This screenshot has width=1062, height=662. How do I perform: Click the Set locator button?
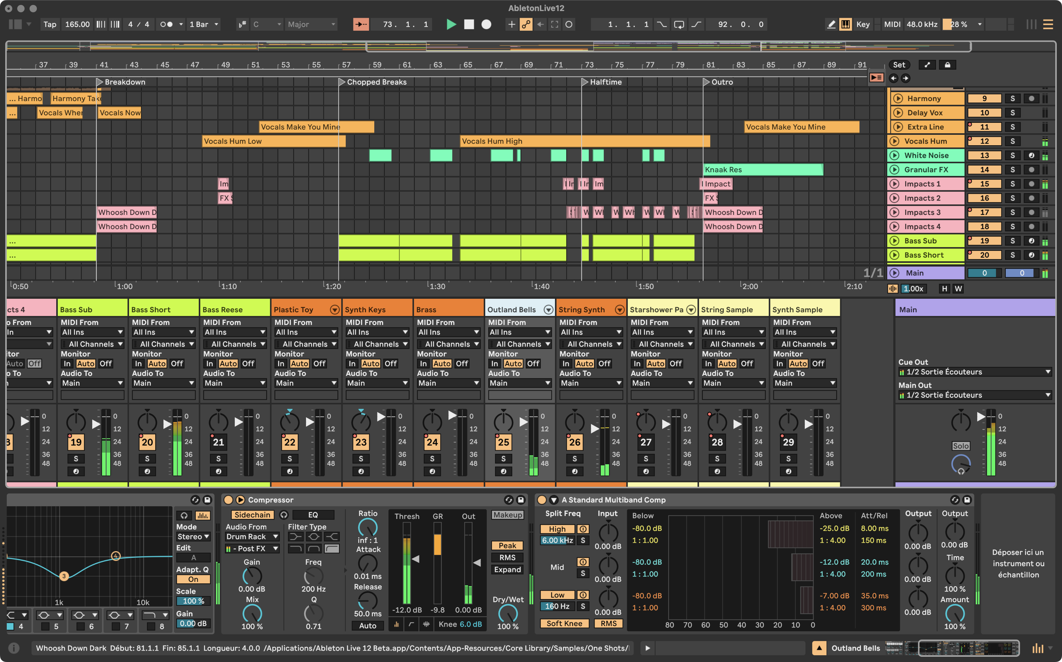coord(899,65)
